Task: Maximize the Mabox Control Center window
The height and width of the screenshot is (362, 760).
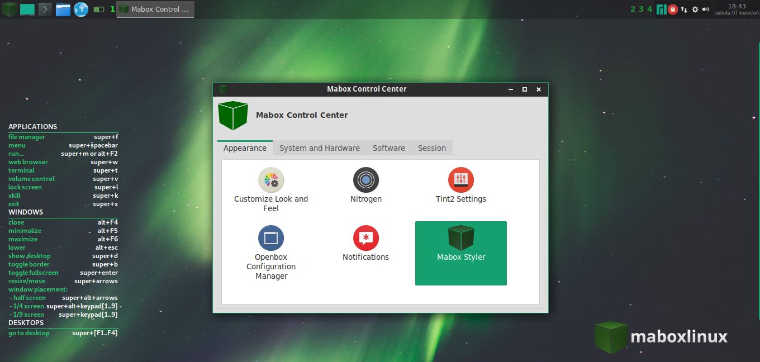Action: pos(524,89)
